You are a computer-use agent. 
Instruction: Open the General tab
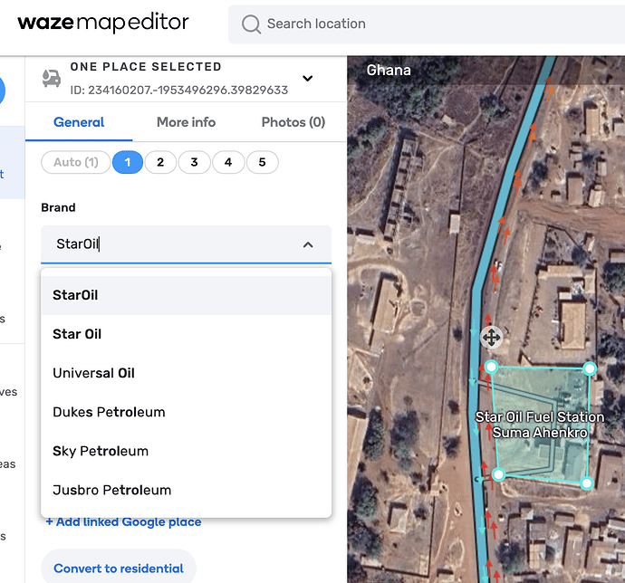tap(79, 122)
